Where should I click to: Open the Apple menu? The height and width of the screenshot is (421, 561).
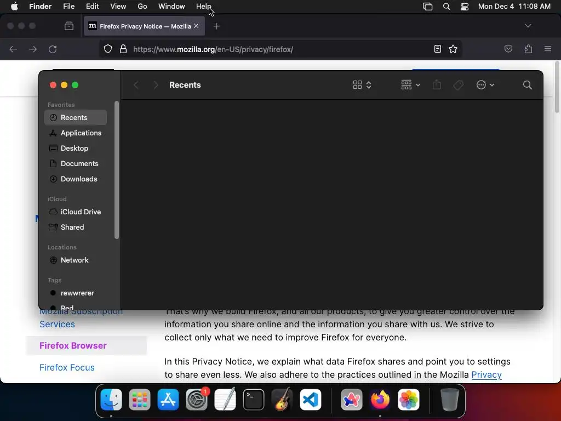click(x=14, y=7)
